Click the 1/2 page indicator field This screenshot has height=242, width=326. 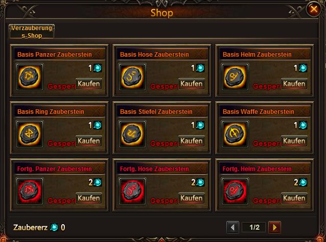tap(254, 228)
